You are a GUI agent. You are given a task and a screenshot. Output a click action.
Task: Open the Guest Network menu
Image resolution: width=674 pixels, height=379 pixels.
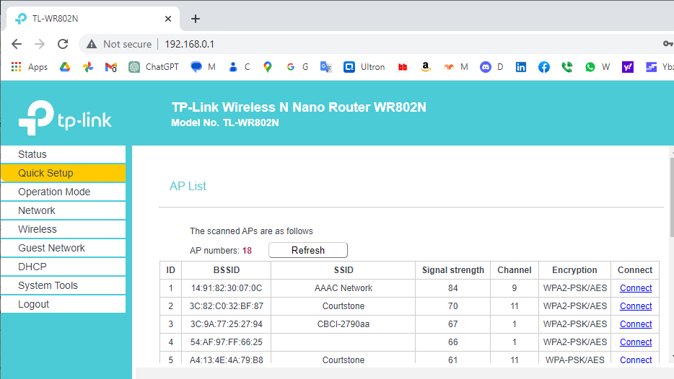click(x=64, y=248)
